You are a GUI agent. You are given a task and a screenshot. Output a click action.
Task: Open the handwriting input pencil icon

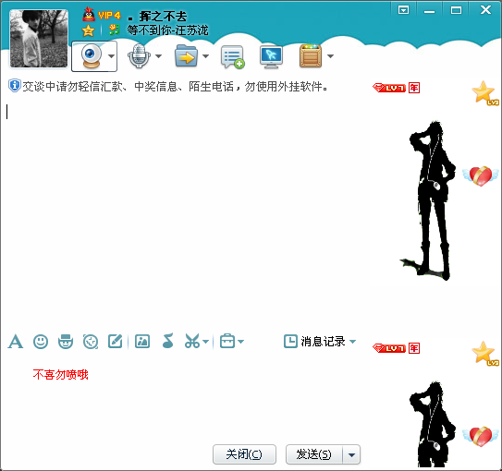click(116, 341)
